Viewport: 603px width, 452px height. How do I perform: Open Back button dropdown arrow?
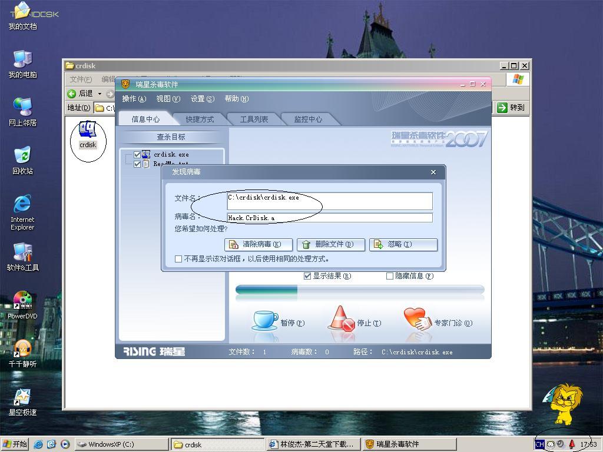click(100, 94)
